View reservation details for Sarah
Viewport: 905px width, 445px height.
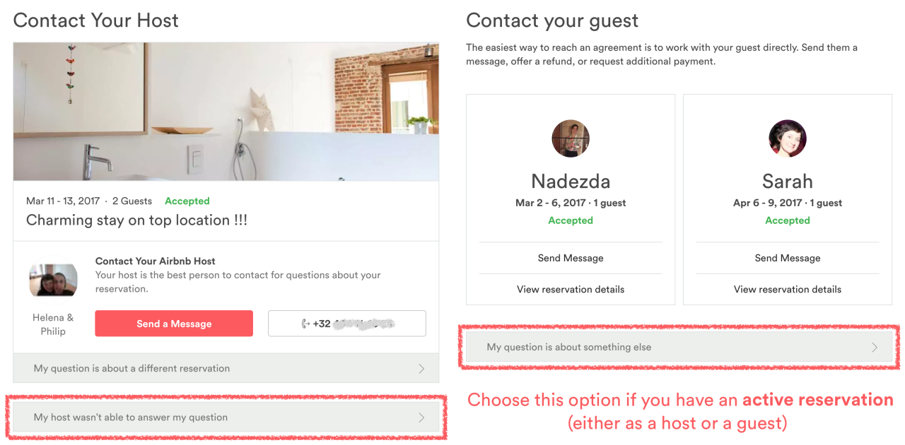(787, 290)
